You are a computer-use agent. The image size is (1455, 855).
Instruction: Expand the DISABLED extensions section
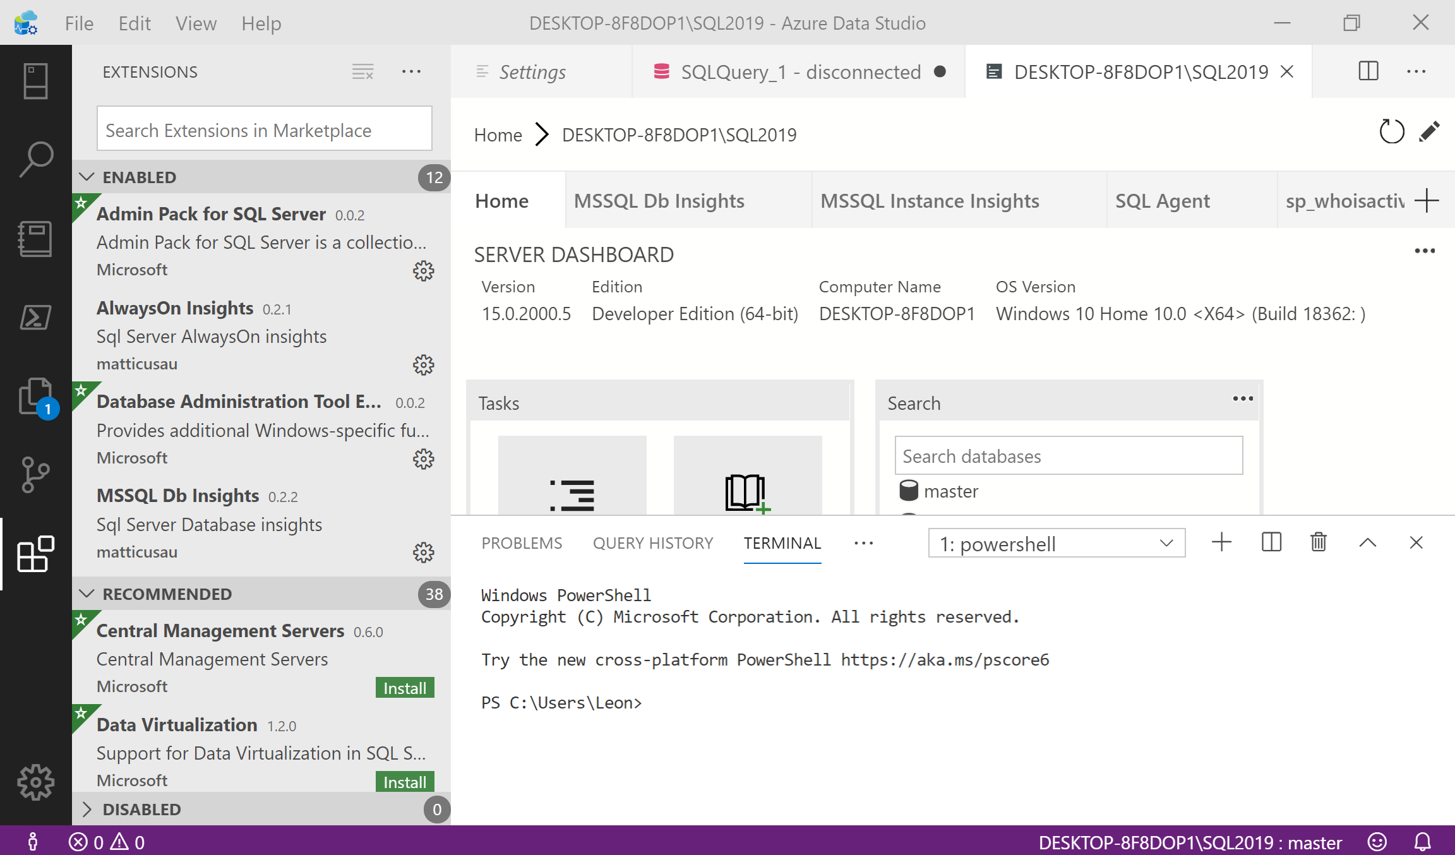coord(87,810)
